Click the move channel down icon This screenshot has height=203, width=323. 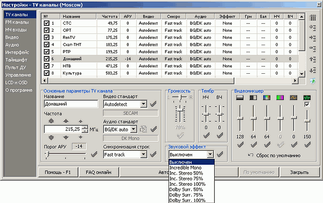click(x=313, y=70)
